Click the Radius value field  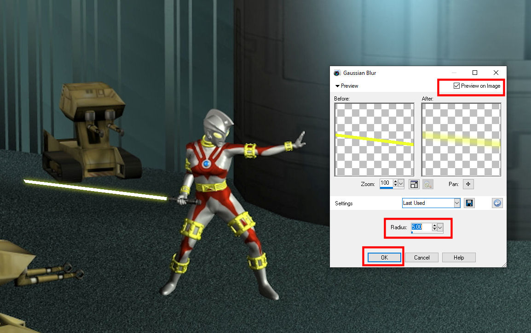coord(421,227)
